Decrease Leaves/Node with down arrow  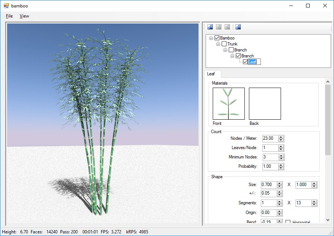281,150
